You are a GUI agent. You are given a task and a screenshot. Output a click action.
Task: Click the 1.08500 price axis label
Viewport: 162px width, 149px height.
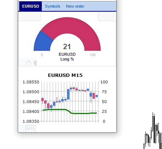(31, 92)
